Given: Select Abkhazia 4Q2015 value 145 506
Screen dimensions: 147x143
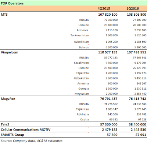Looking at the screenshot, I should 113,114.
